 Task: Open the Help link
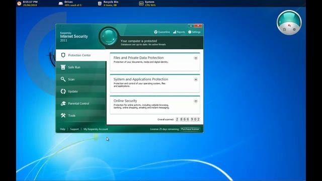62,129
